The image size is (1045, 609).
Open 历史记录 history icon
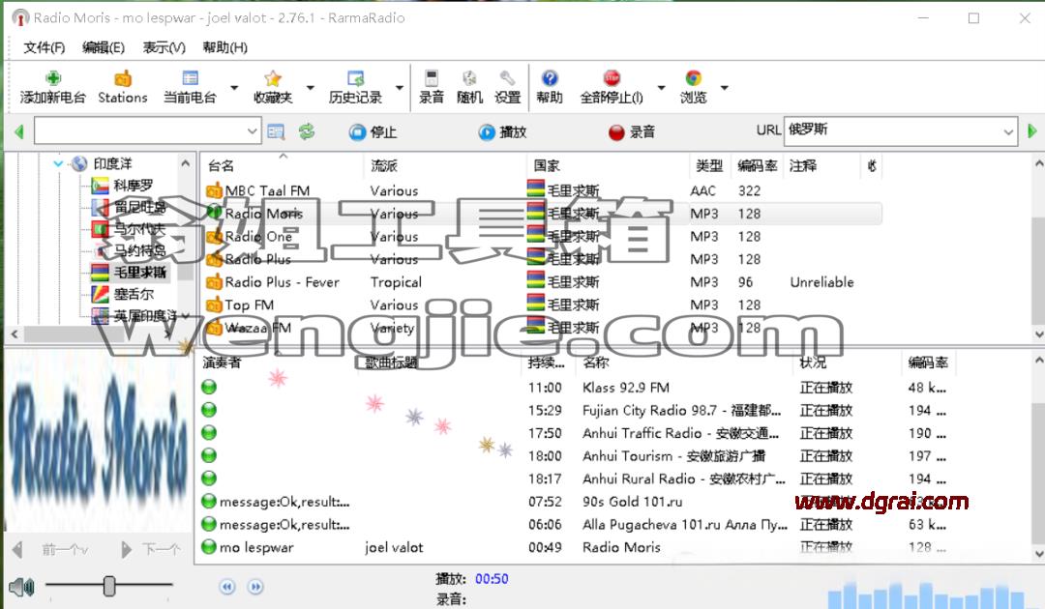tap(355, 78)
